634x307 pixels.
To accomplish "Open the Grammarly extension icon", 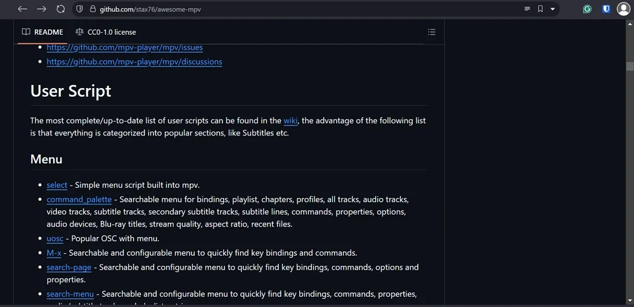I will point(588,9).
